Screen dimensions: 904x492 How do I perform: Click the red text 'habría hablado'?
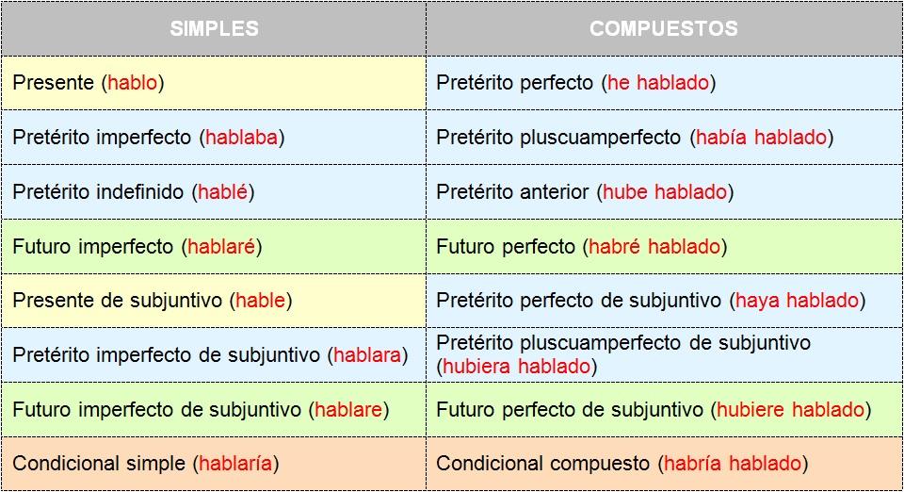click(x=733, y=463)
